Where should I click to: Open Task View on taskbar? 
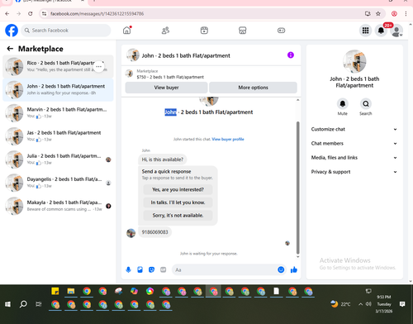[39, 304]
